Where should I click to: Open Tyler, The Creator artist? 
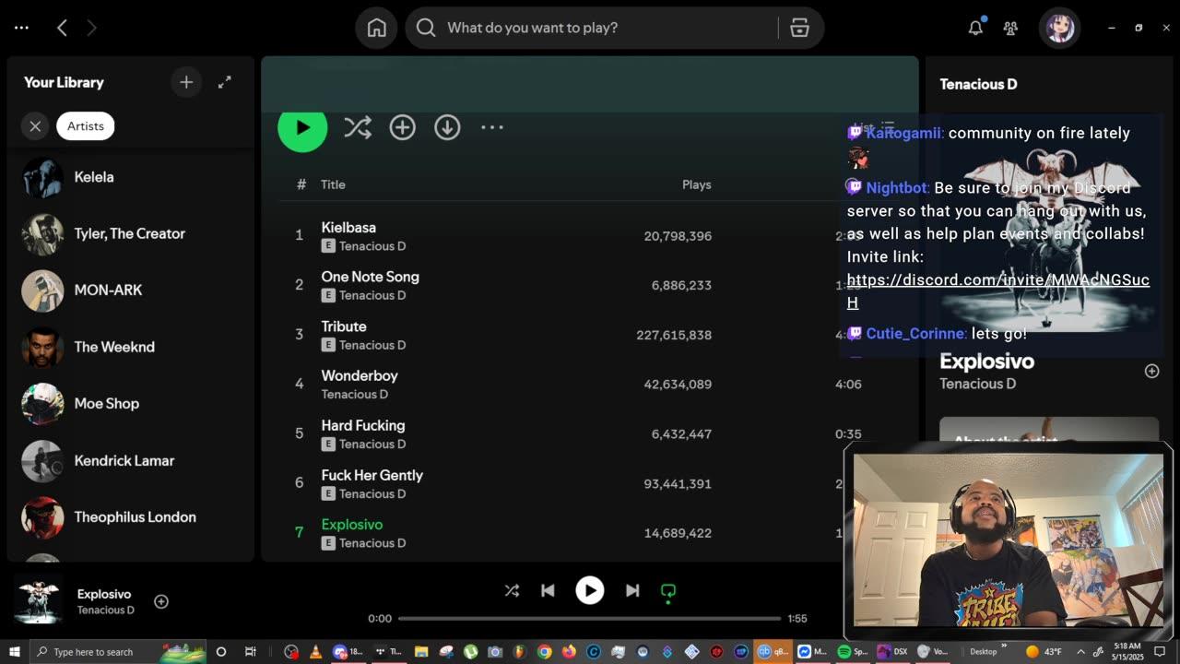coord(130,233)
